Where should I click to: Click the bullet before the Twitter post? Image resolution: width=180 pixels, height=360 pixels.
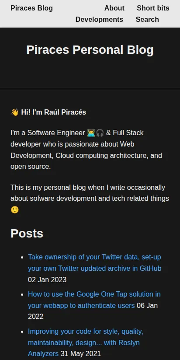22,257
